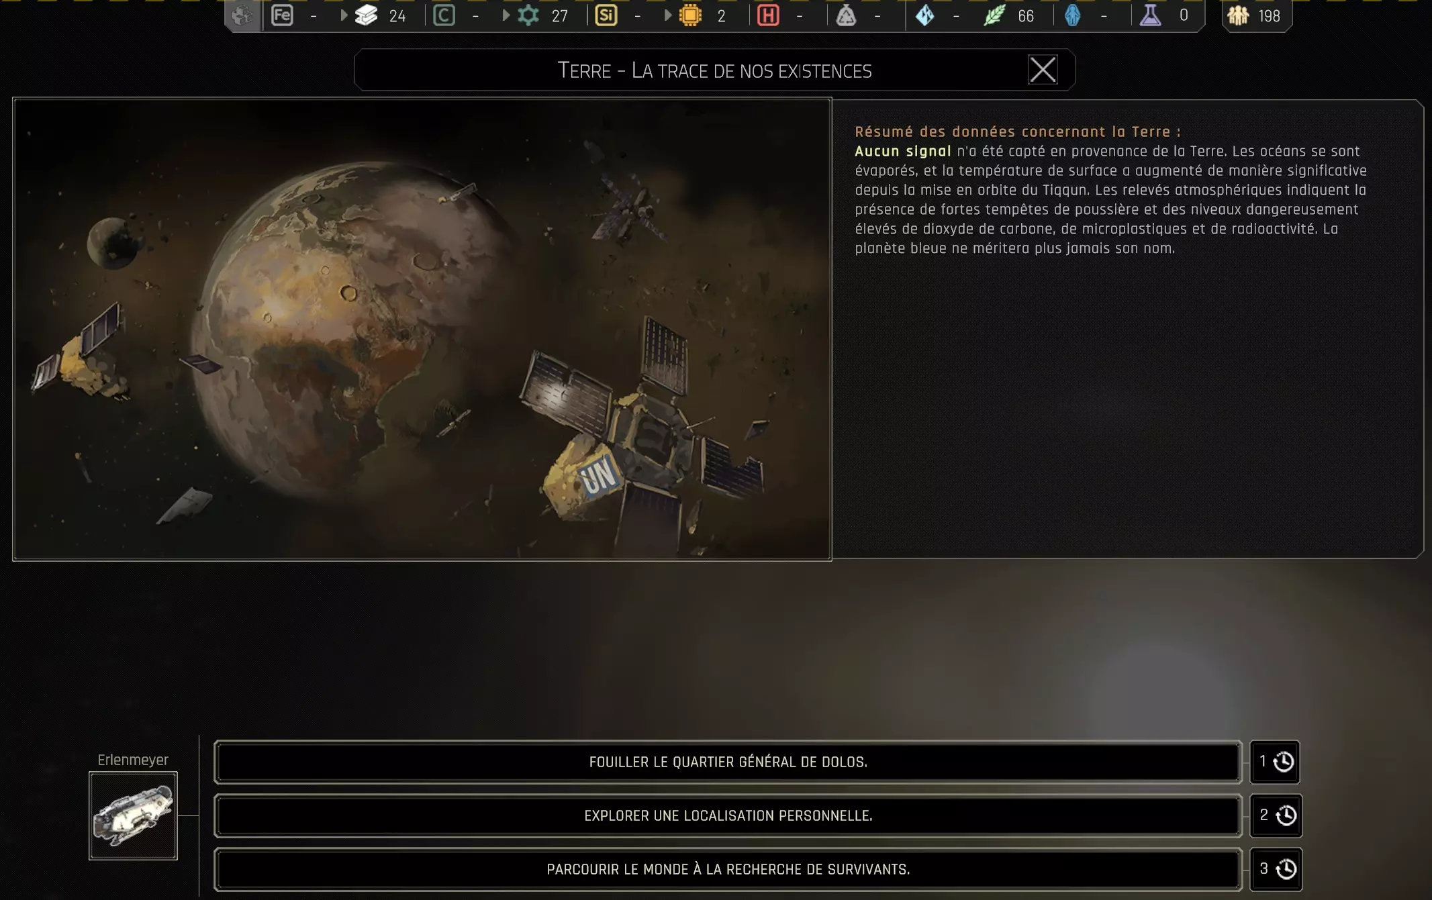Click the Si silicon resource icon
Image resolution: width=1432 pixels, height=900 pixels.
(606, 15)
